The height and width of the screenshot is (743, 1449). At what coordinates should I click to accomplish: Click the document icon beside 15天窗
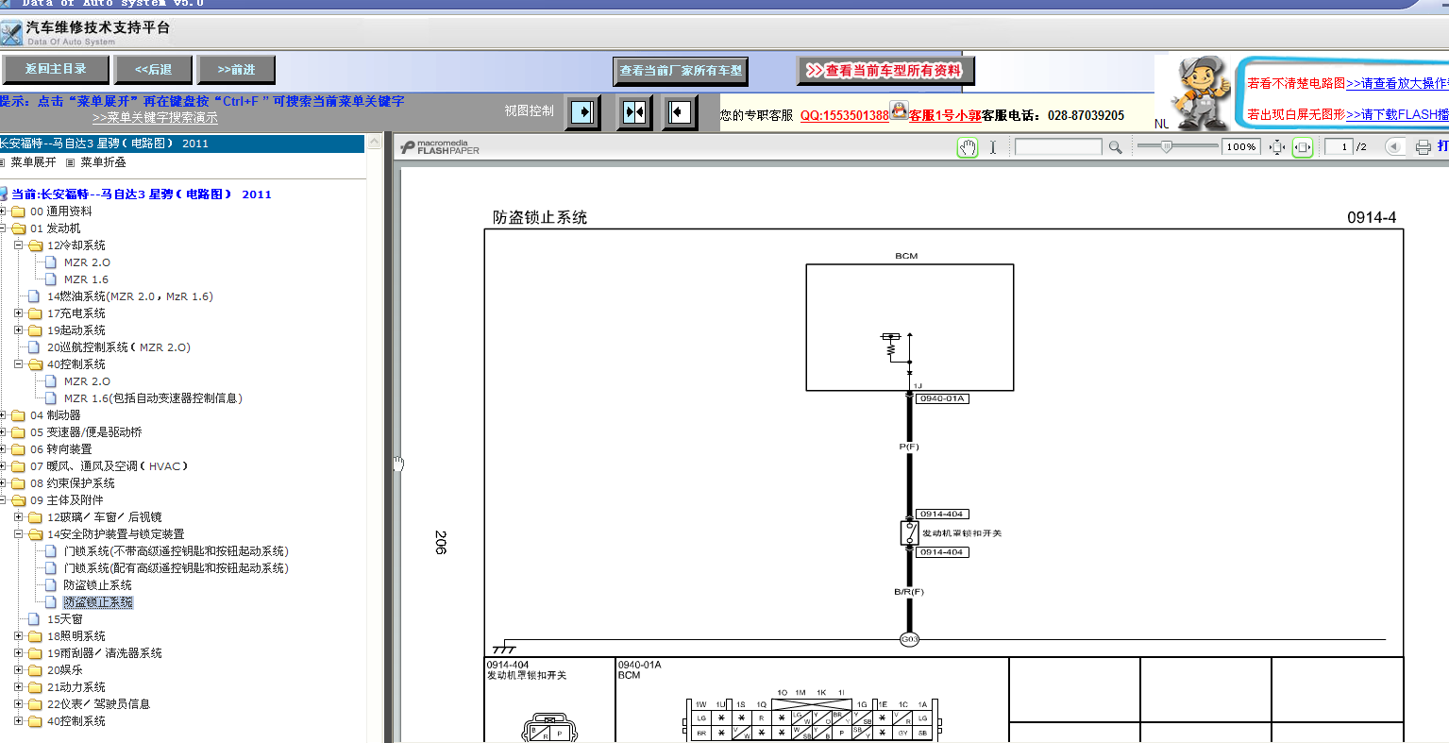click(35, 619)
